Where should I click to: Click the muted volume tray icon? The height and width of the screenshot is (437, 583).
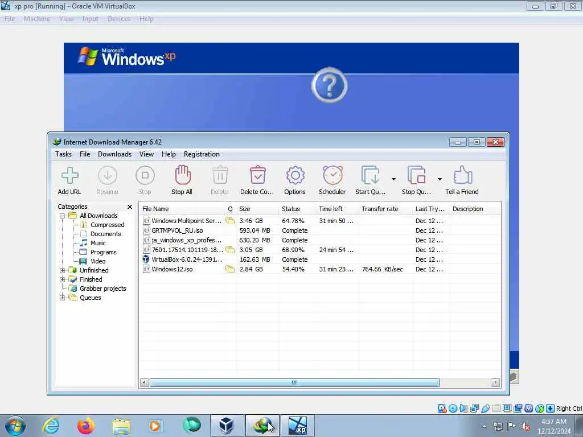tap(525, 427)
